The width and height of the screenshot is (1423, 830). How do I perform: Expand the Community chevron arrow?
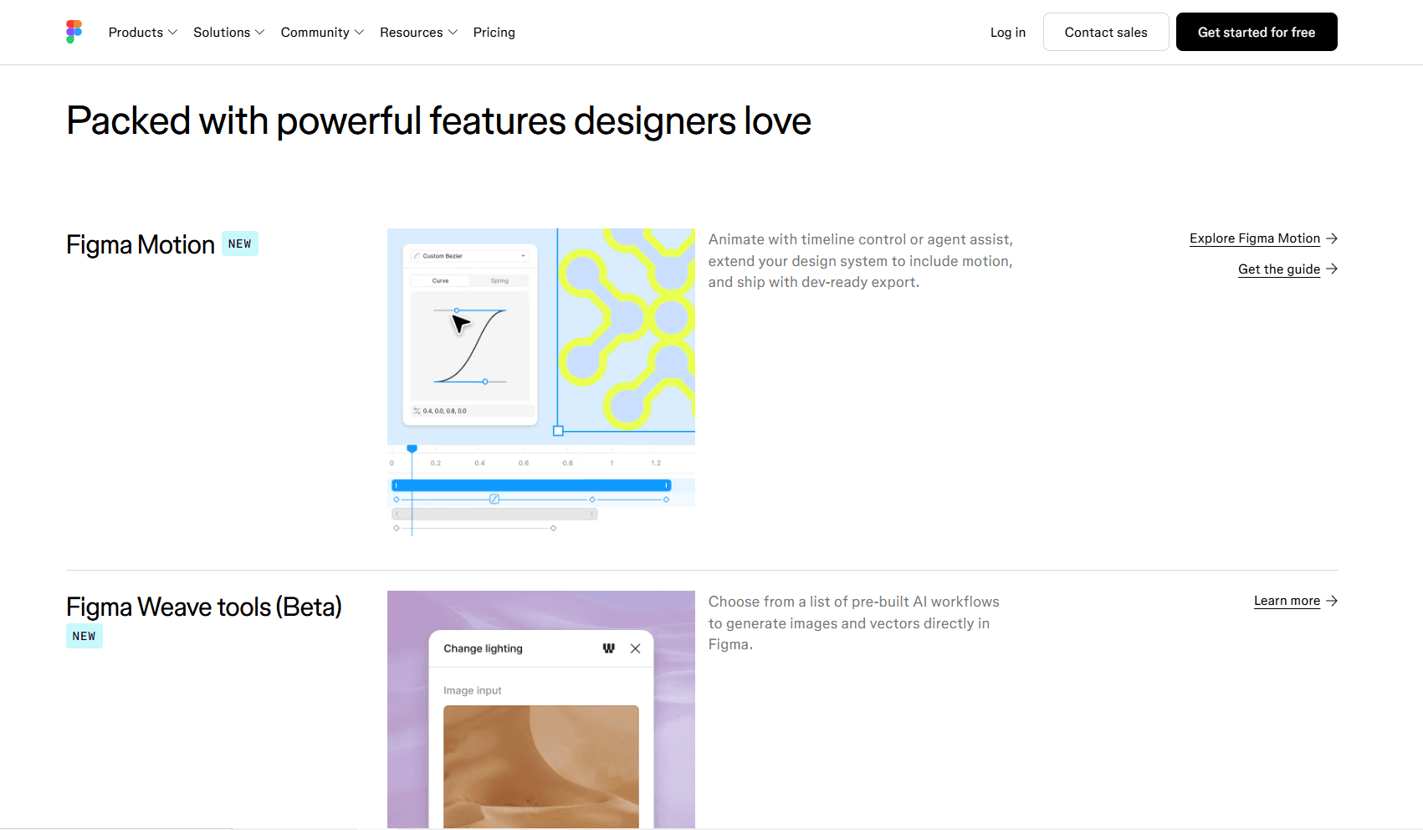(359, 33)
